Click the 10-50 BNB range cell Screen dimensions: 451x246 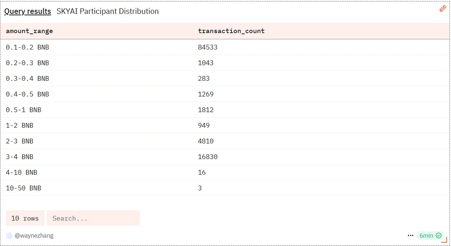tap(23, 188)
